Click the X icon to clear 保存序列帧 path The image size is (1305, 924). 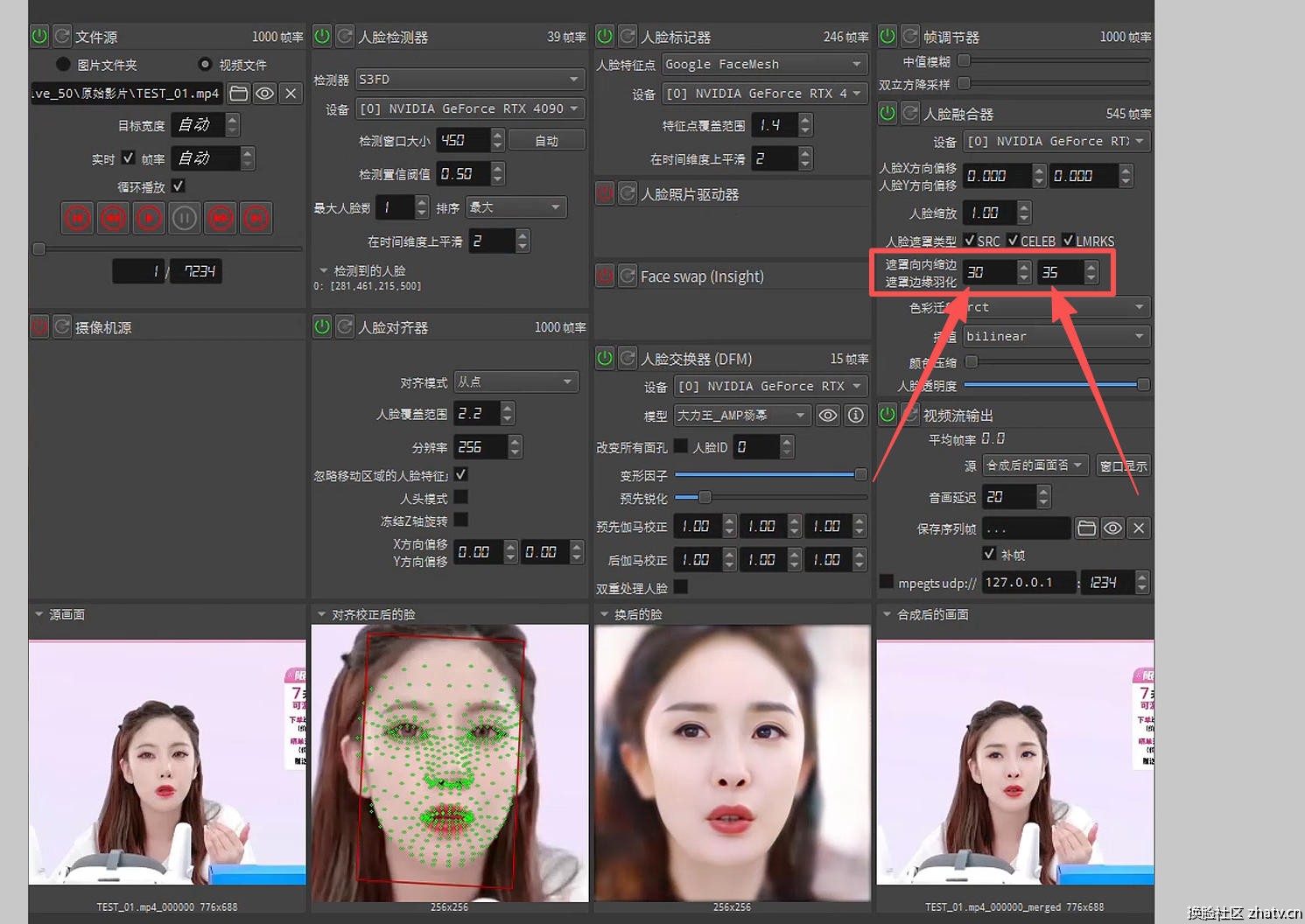coord(1138,528)
